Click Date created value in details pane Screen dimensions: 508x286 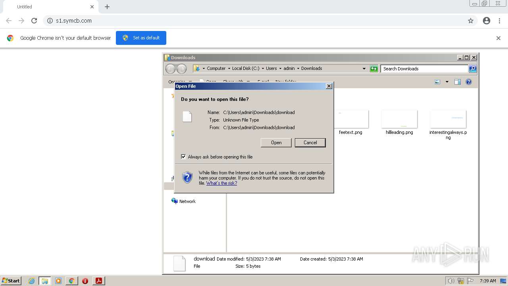coord(345,259)
